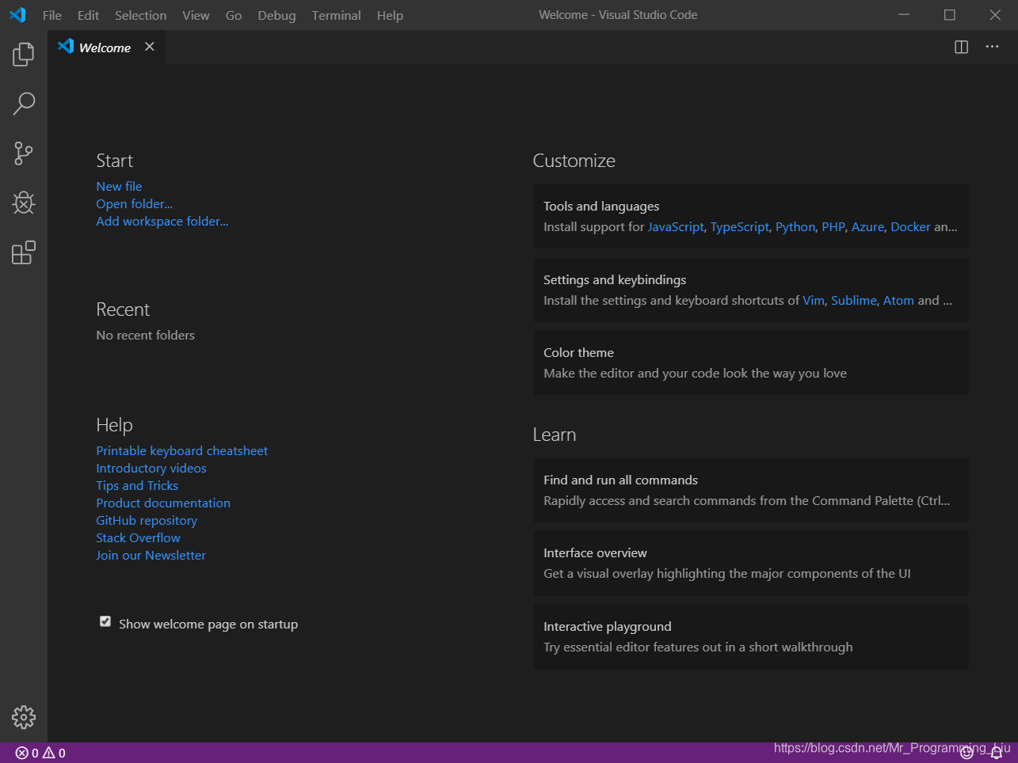Open Tips and Tricks link
Screen dimensions: 1018x763
pyautogui.click(x=137, y=486)
